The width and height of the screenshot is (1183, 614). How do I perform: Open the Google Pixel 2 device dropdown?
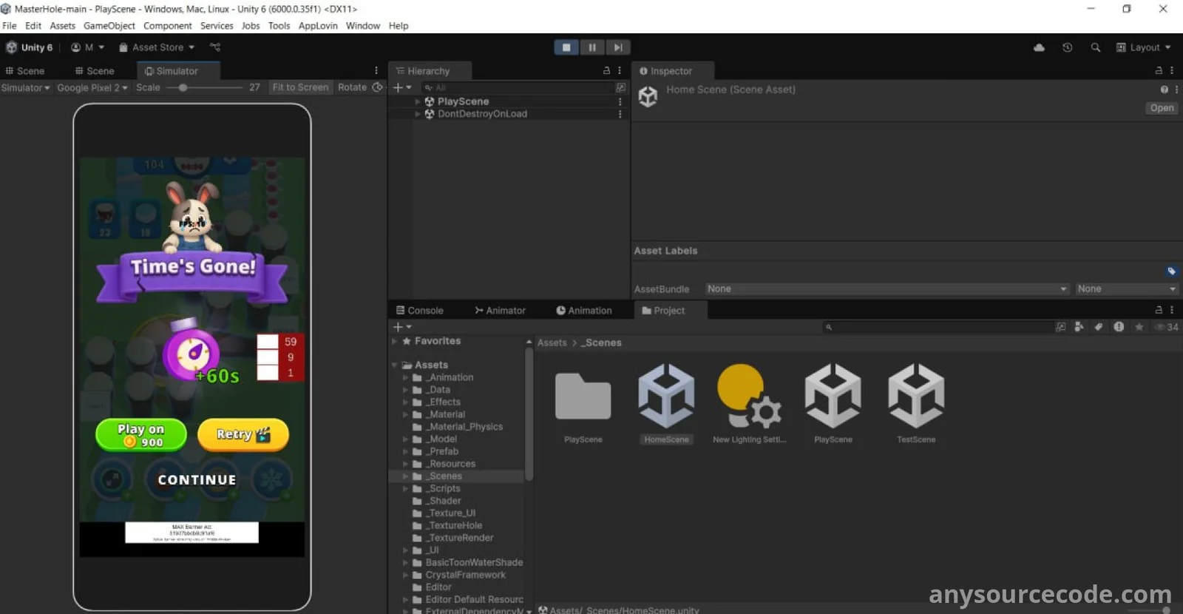coord(92,87)
